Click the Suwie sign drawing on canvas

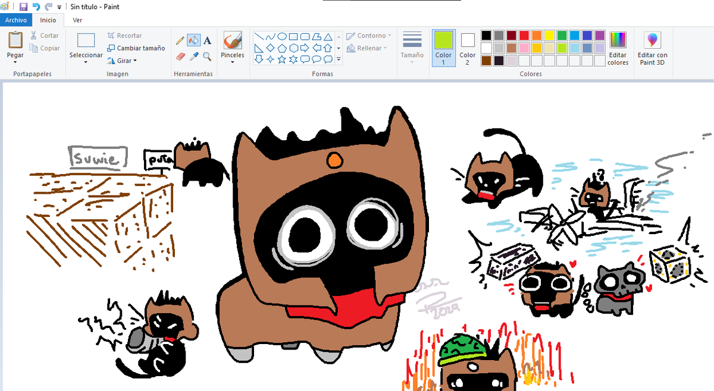(98, 158)
